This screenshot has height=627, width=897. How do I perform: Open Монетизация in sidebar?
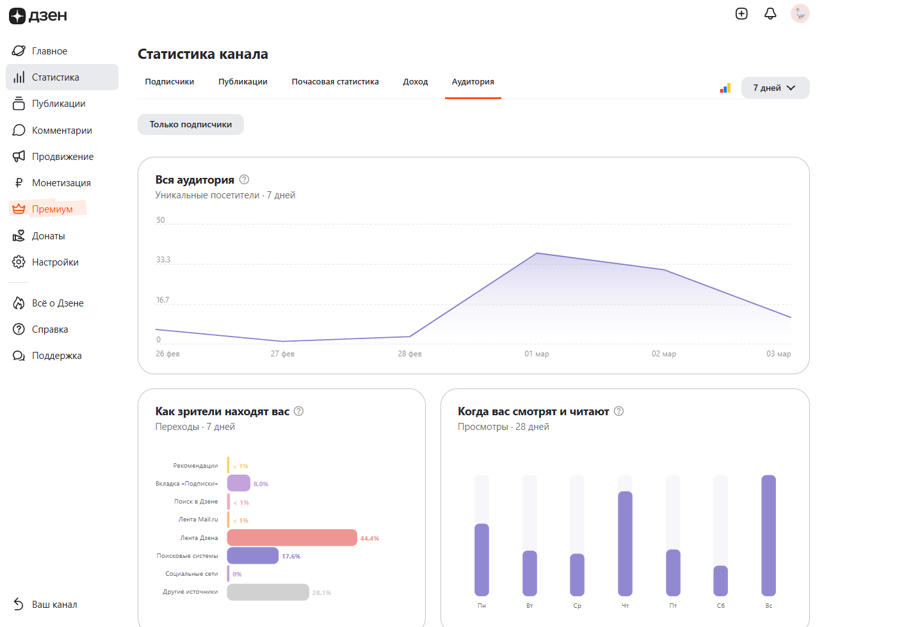[61, 183]
